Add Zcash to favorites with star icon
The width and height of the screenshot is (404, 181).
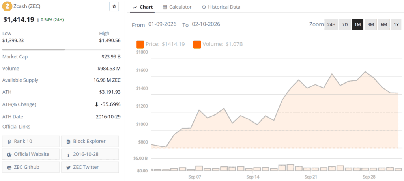114,6
